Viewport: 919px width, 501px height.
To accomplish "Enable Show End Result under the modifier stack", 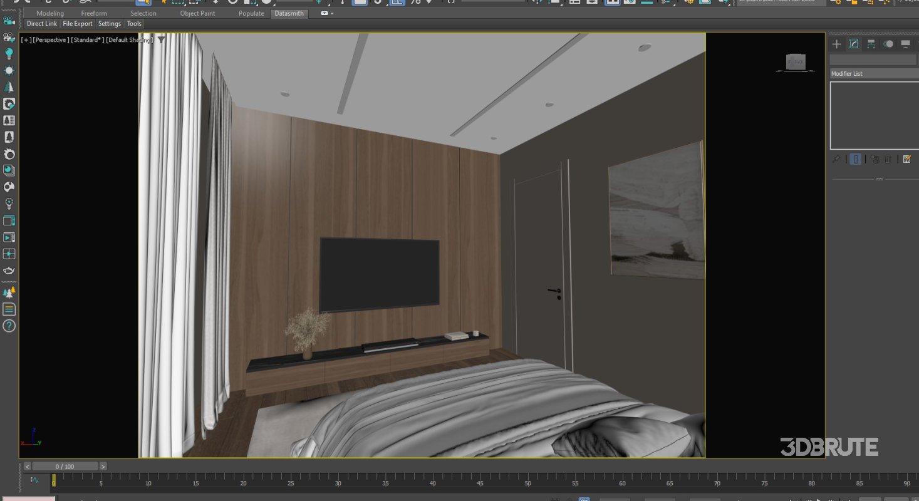I will coord(855,159).
